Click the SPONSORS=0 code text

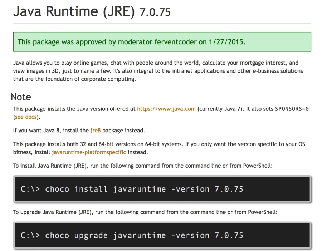(x=292, y=109)
